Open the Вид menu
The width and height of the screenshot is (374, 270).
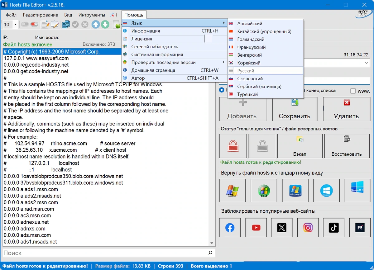[x=68, y=15]
